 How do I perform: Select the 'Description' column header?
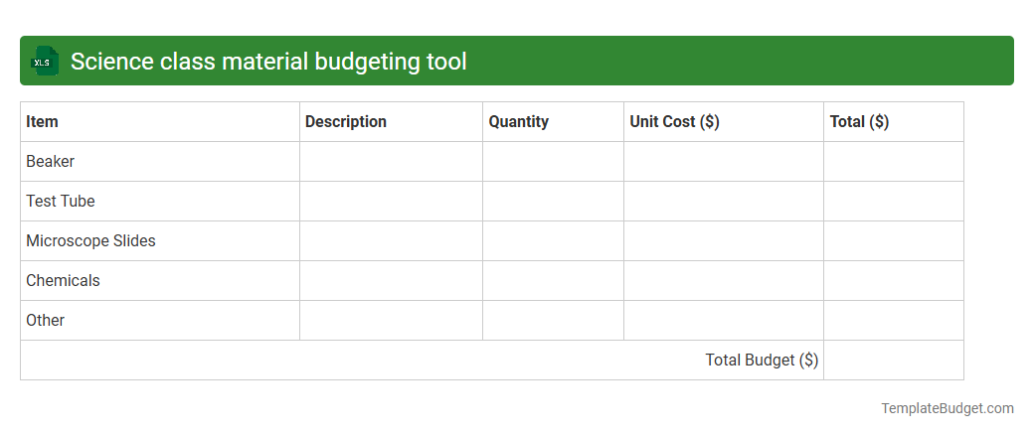click(391, 122)
